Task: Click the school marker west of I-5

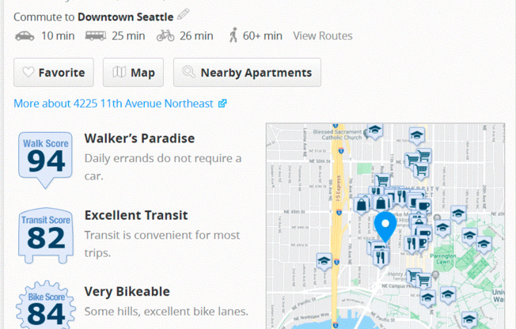Action: click(x=323, y=262)
